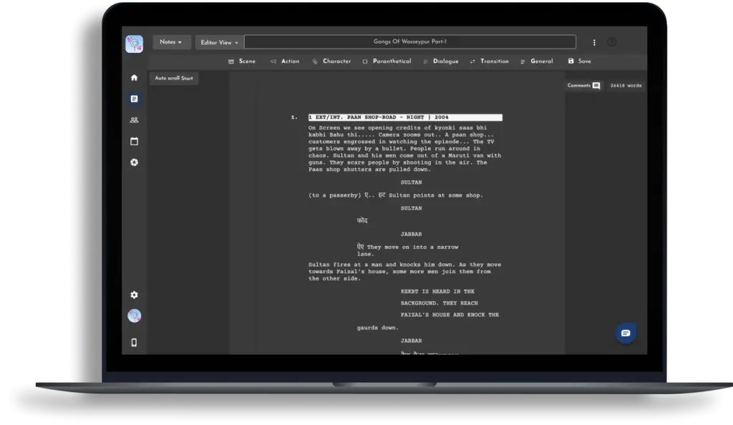Viewport: 733px width, 425px height.
Task: Click the first JABBAR character cue
Action: point(411,234)
